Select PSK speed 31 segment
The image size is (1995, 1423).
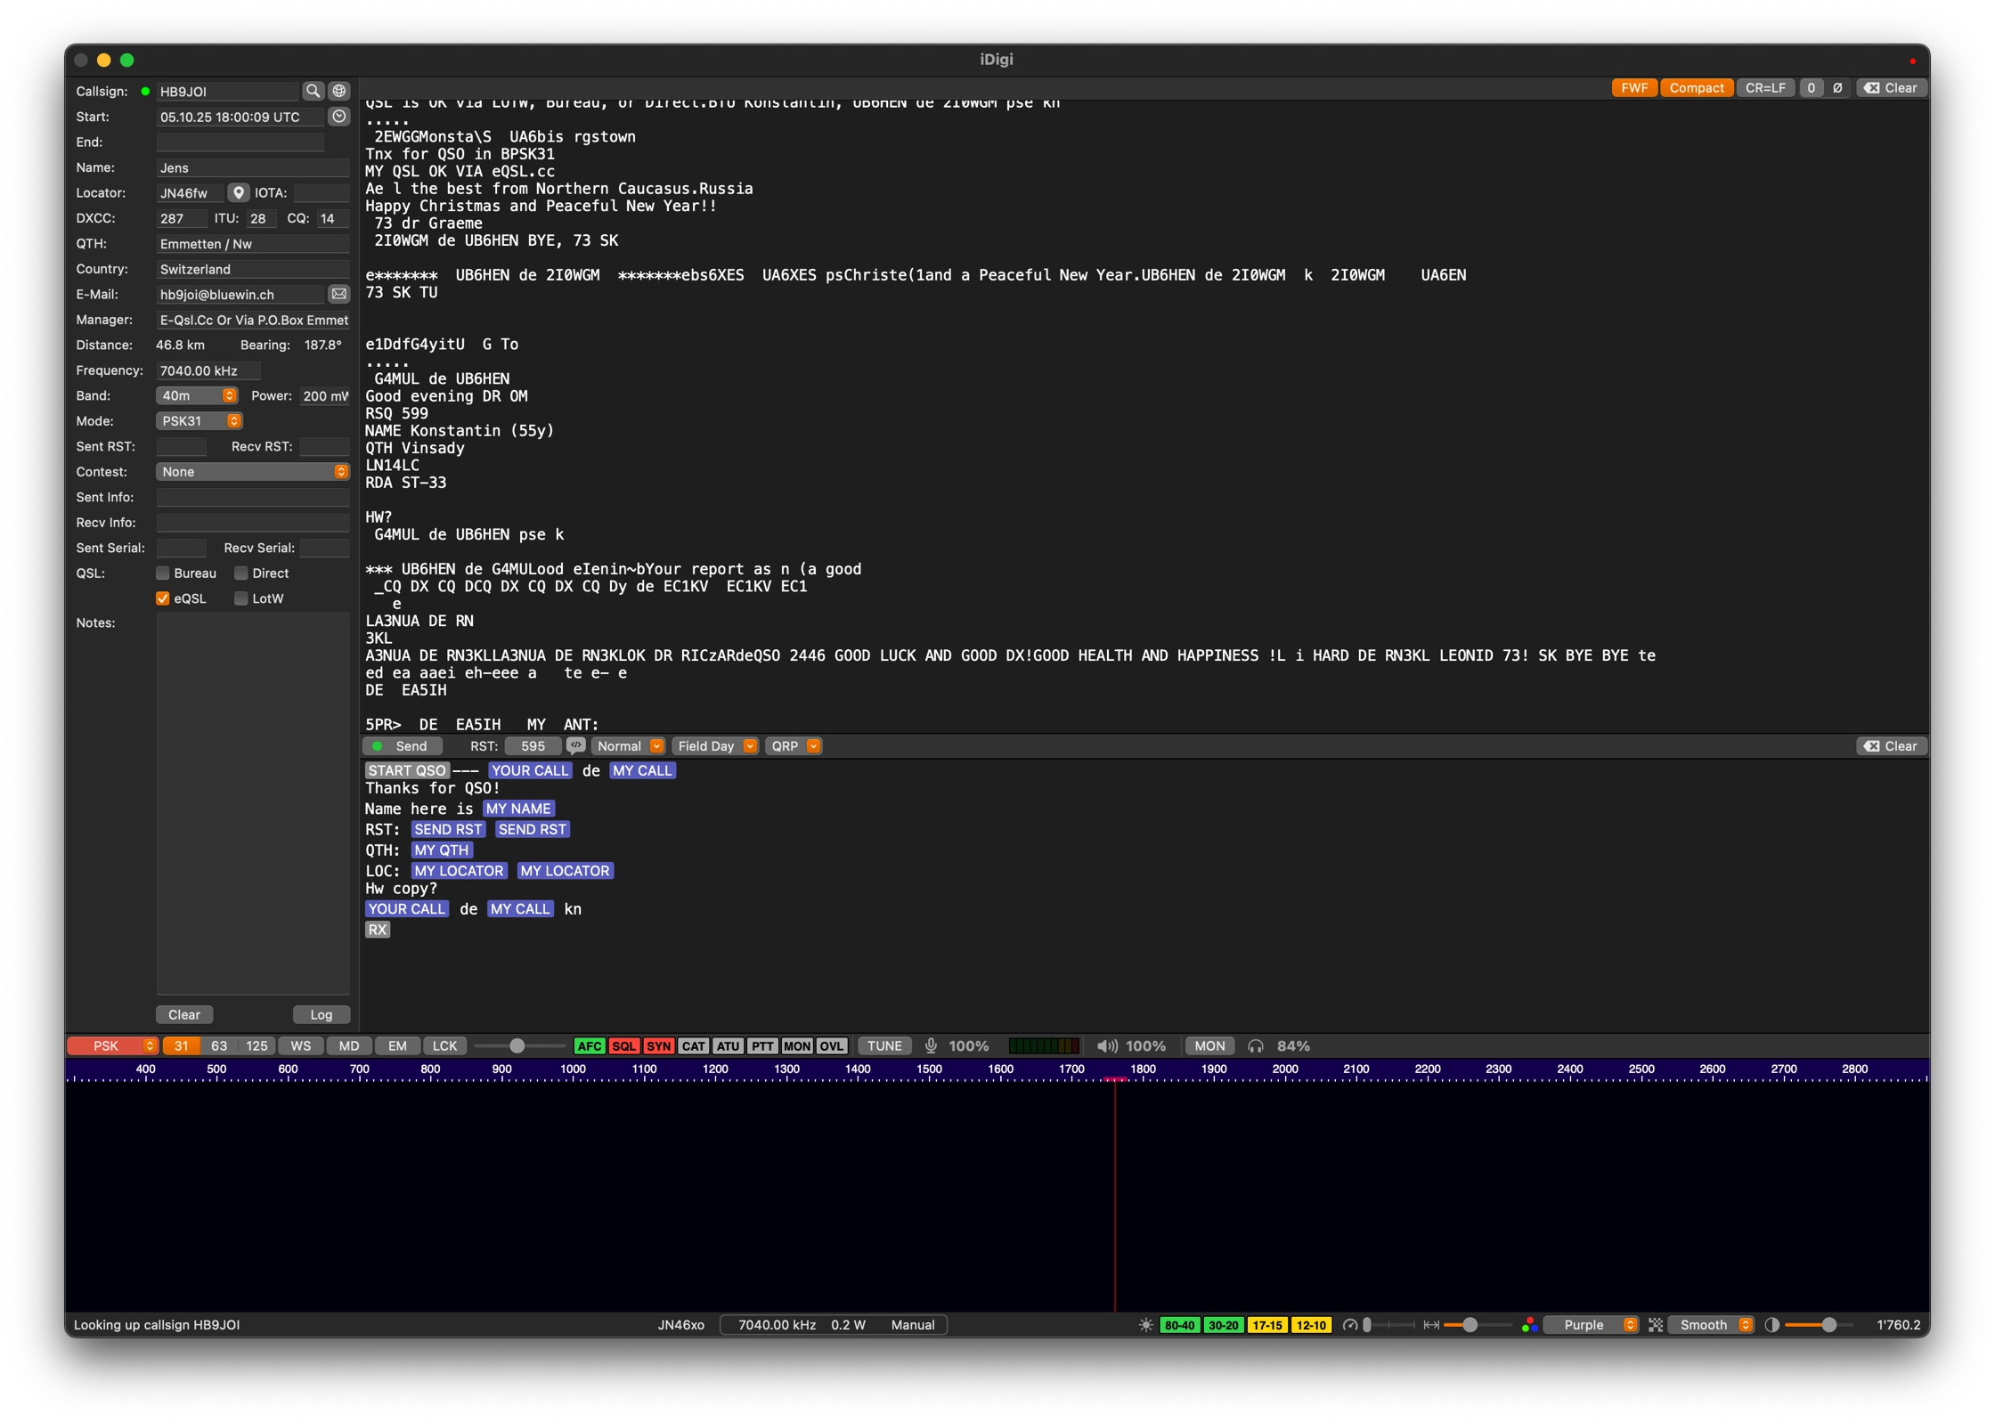tap(181, 1046)
